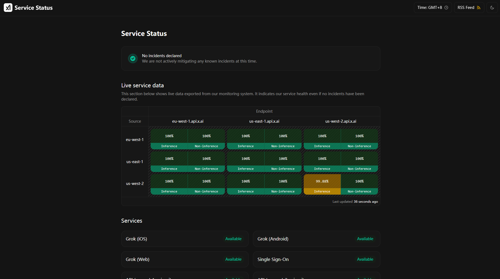The height and width of the screenshot is (279, 500).
Task: Click us-east-1 row Non-inference cell under eu-west-1.api.x.ai
Action: [207, 162]
